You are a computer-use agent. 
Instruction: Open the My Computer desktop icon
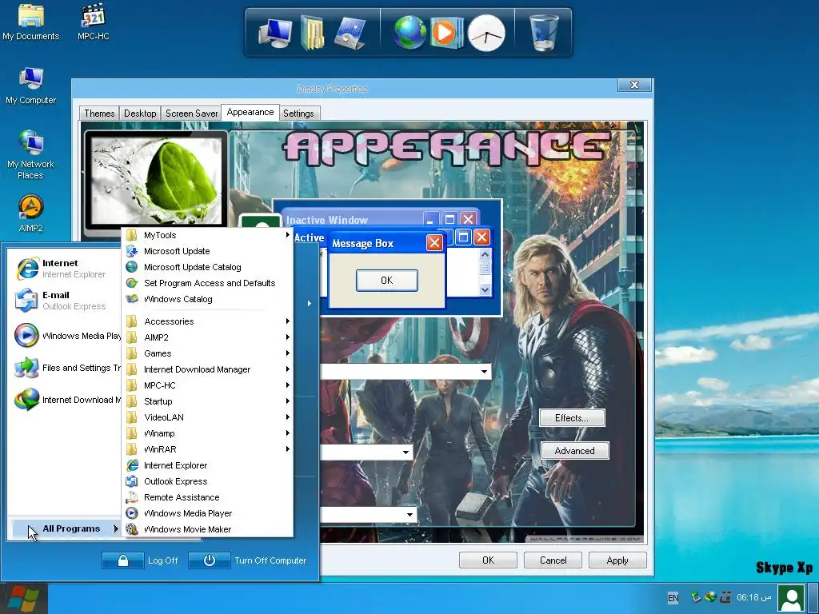tap(31, 86)
